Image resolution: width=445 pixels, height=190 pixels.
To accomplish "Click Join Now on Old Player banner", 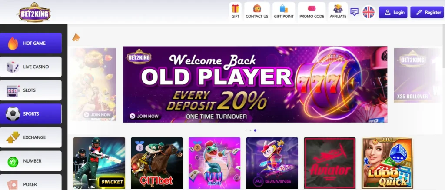I will tap(144, 116).
